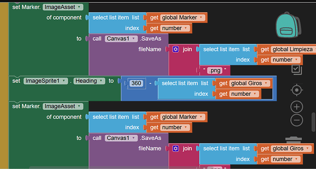Click the 360 number field
This screenshot has width=316, height=169.
pos(136,83)
